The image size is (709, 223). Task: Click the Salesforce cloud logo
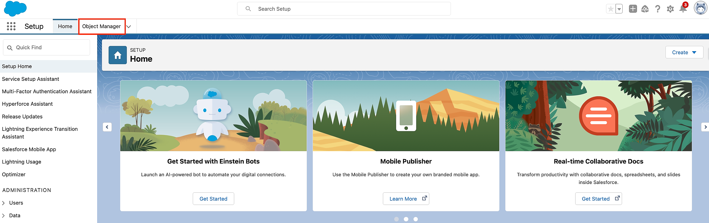tap(15, 9)
